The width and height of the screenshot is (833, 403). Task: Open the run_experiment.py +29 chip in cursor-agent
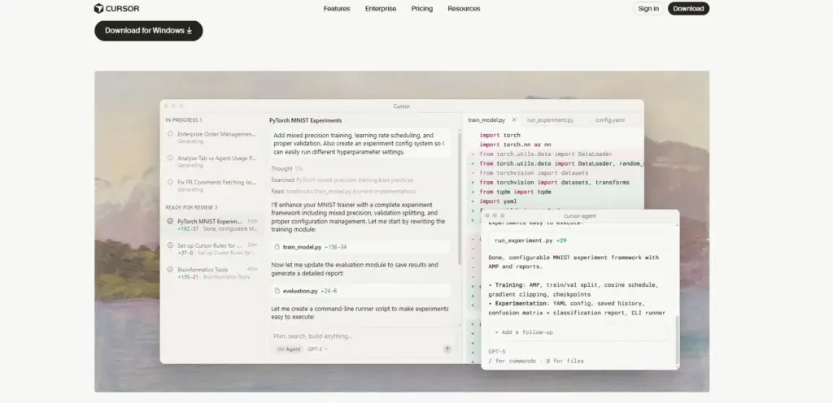point(578,240)
